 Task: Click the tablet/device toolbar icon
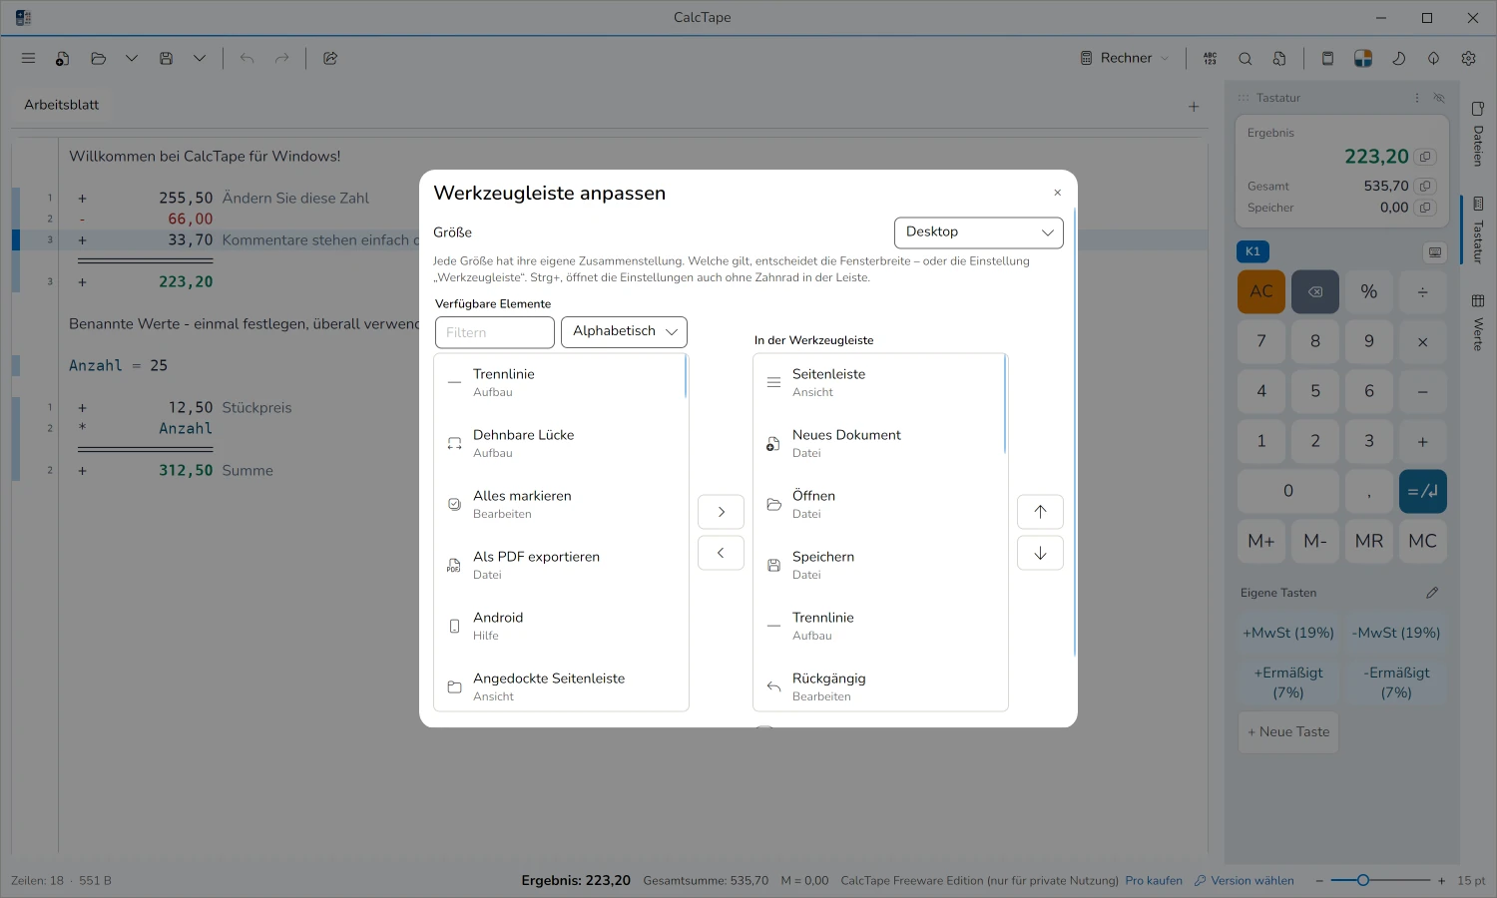click(1327, 58)
